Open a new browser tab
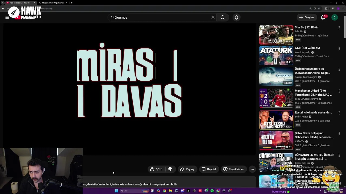Viewport: 346px width, 194px height. (x=71, y=3)
